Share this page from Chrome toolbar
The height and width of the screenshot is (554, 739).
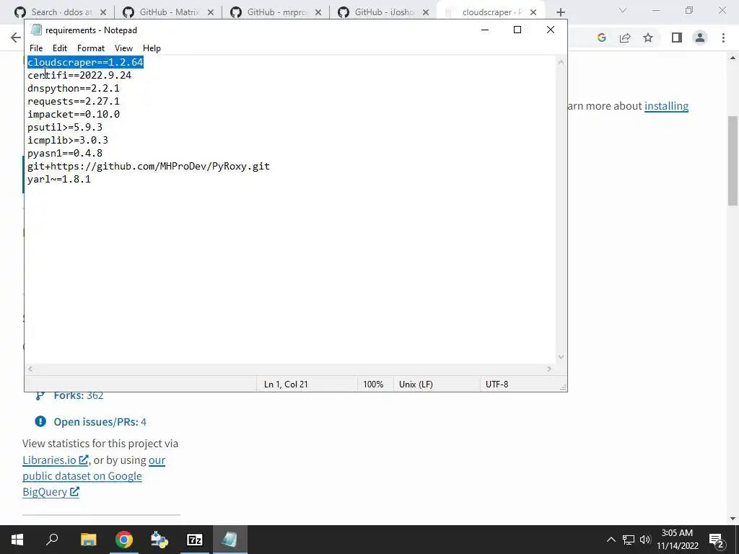click(625, 38)
